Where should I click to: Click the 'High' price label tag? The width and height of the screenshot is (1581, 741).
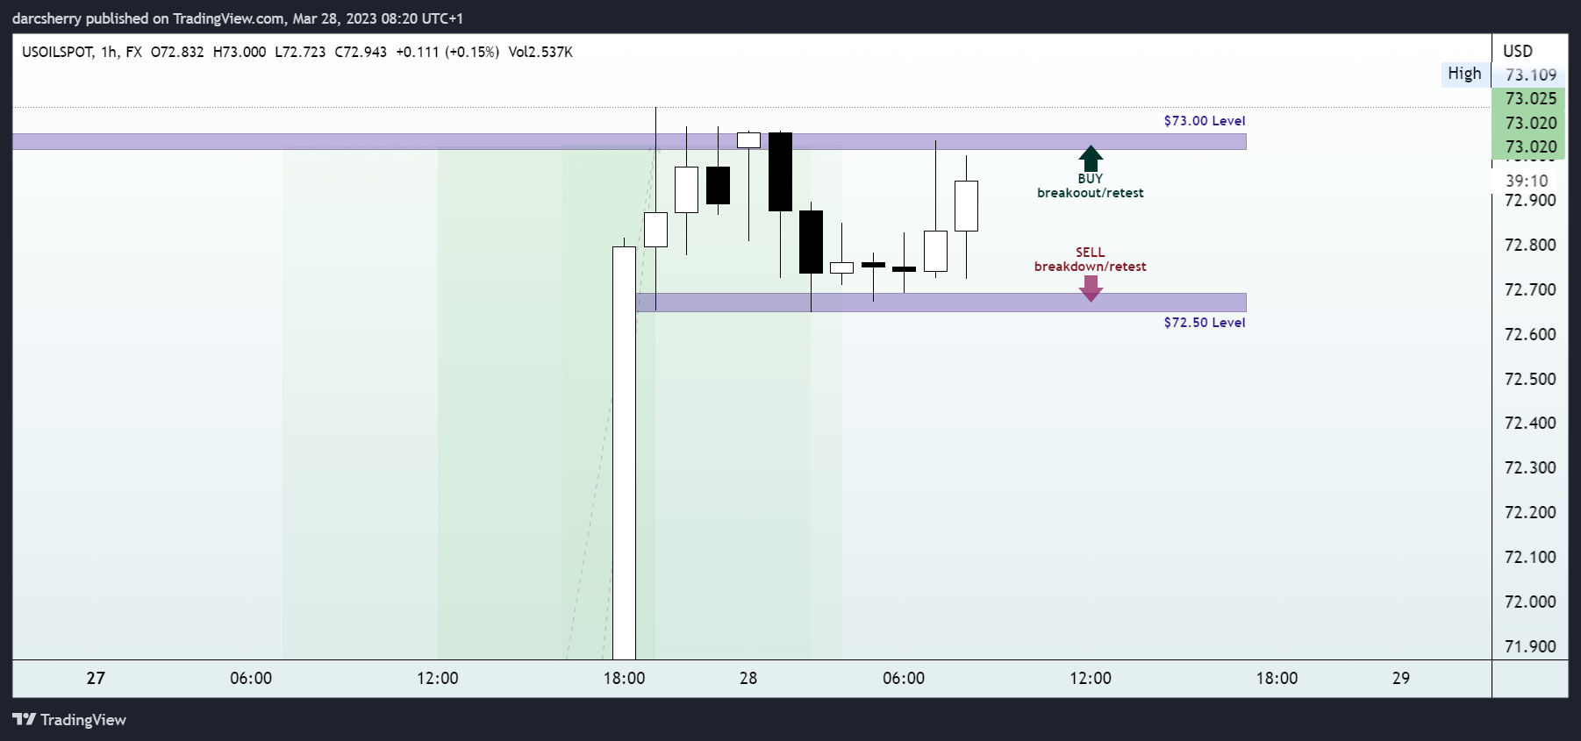pos(1464,74)
